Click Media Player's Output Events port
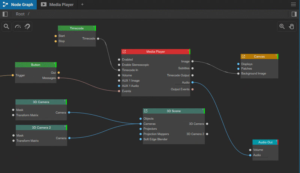This screenshot has height=173, width=300. [x=192, y=89]
